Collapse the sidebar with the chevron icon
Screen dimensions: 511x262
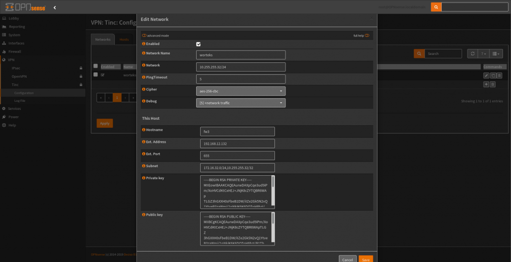click(x=54, y=7)
